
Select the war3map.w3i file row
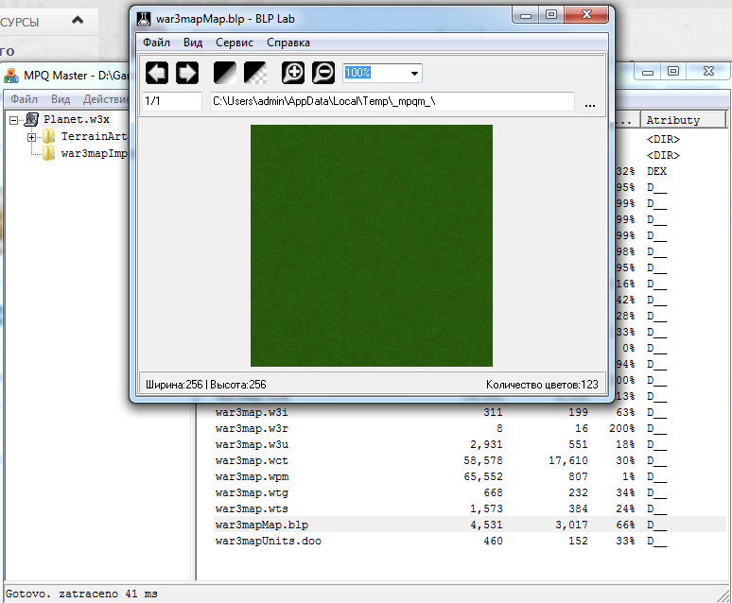point(469,412)
